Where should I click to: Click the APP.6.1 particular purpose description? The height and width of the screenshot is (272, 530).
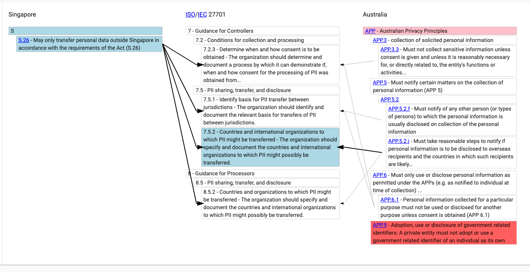point(447,207)
